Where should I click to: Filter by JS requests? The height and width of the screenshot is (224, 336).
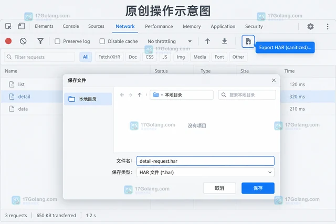(164, 57)
